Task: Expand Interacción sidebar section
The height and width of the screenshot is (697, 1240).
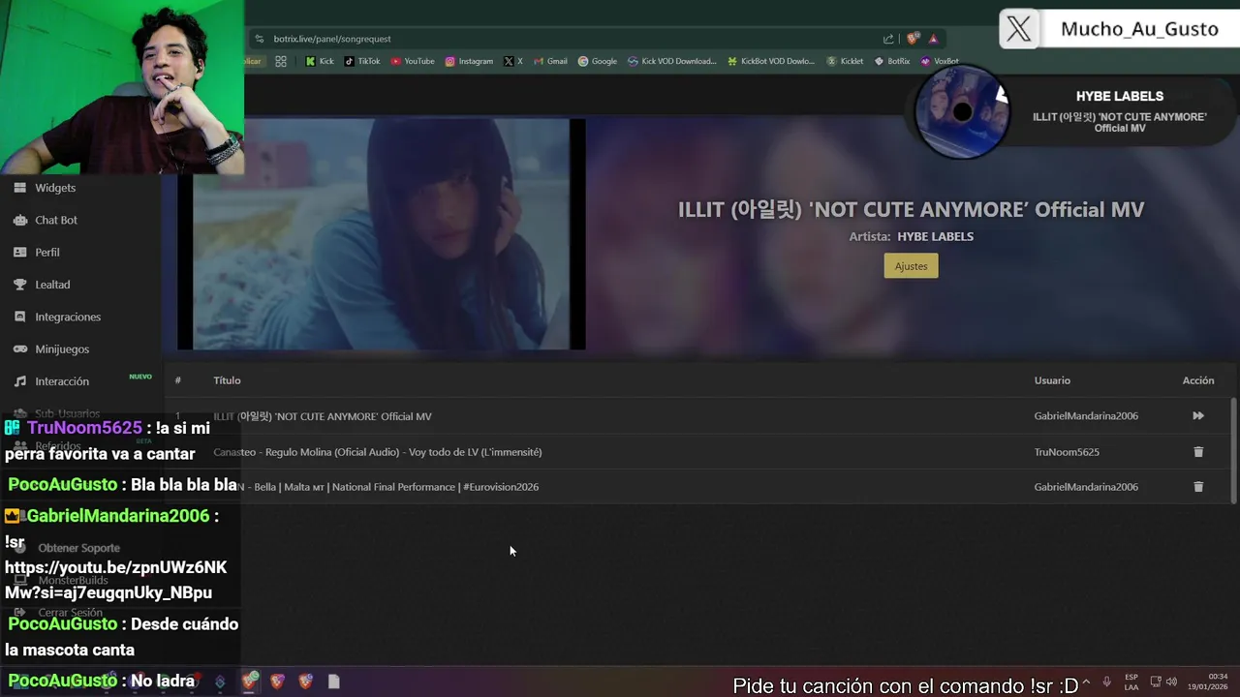Action: (x=62, y=381)
